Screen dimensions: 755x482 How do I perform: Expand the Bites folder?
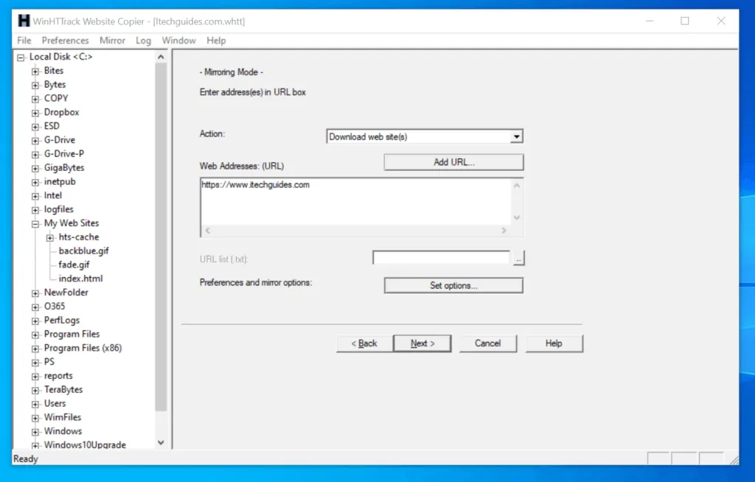[35, 71]
